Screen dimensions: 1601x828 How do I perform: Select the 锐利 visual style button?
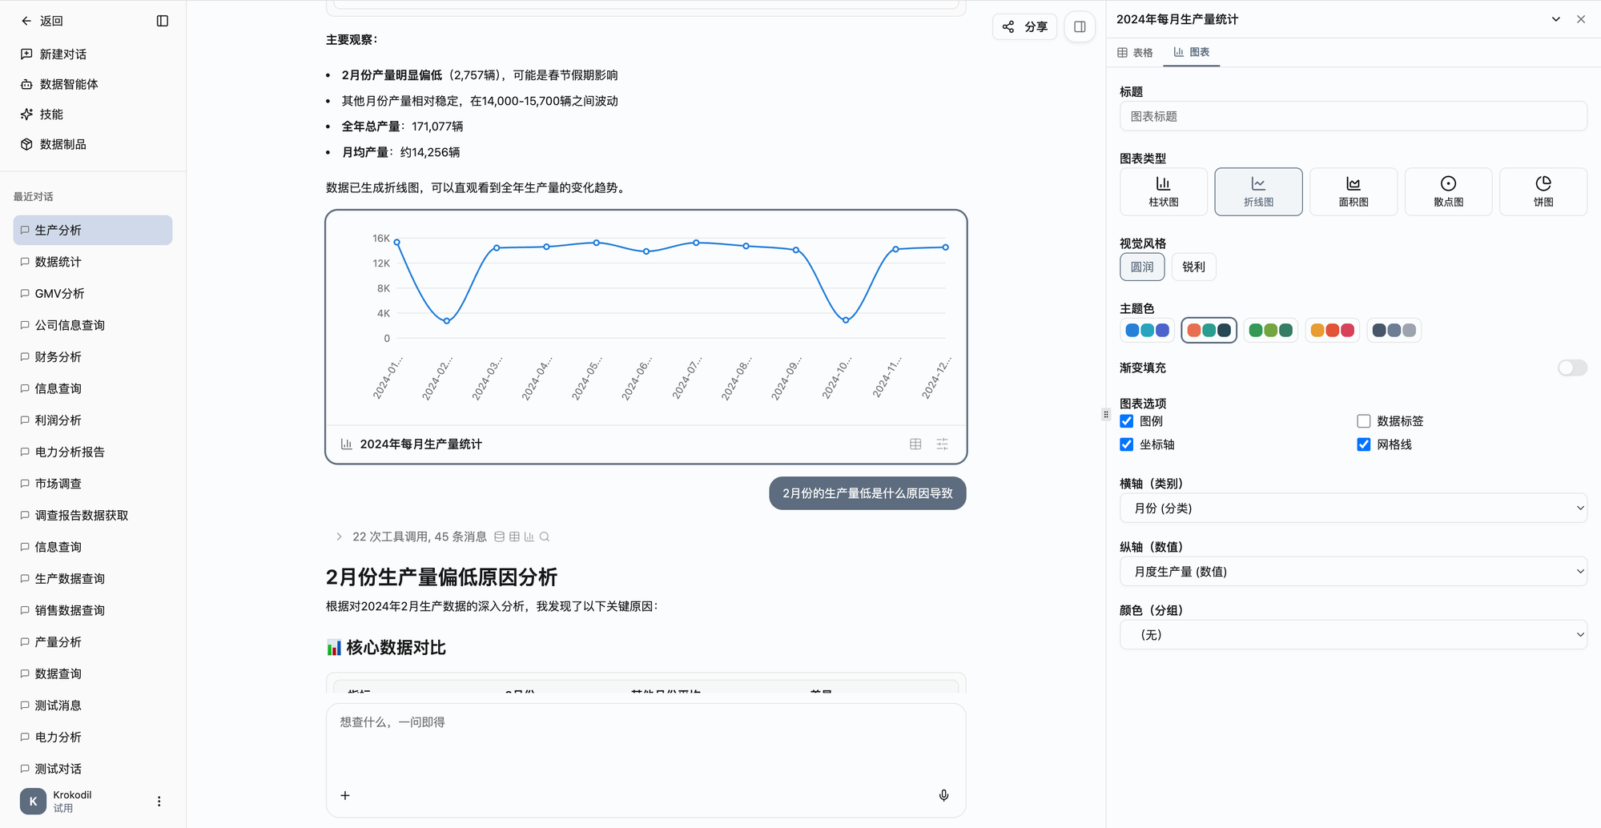1193,267
